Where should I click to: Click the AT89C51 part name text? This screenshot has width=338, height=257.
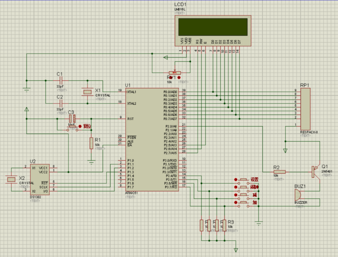[x=131, y=193]
